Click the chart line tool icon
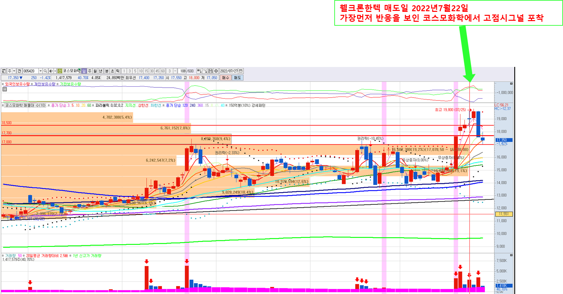Viewport: 563px width, 294px height. [205, 71]
